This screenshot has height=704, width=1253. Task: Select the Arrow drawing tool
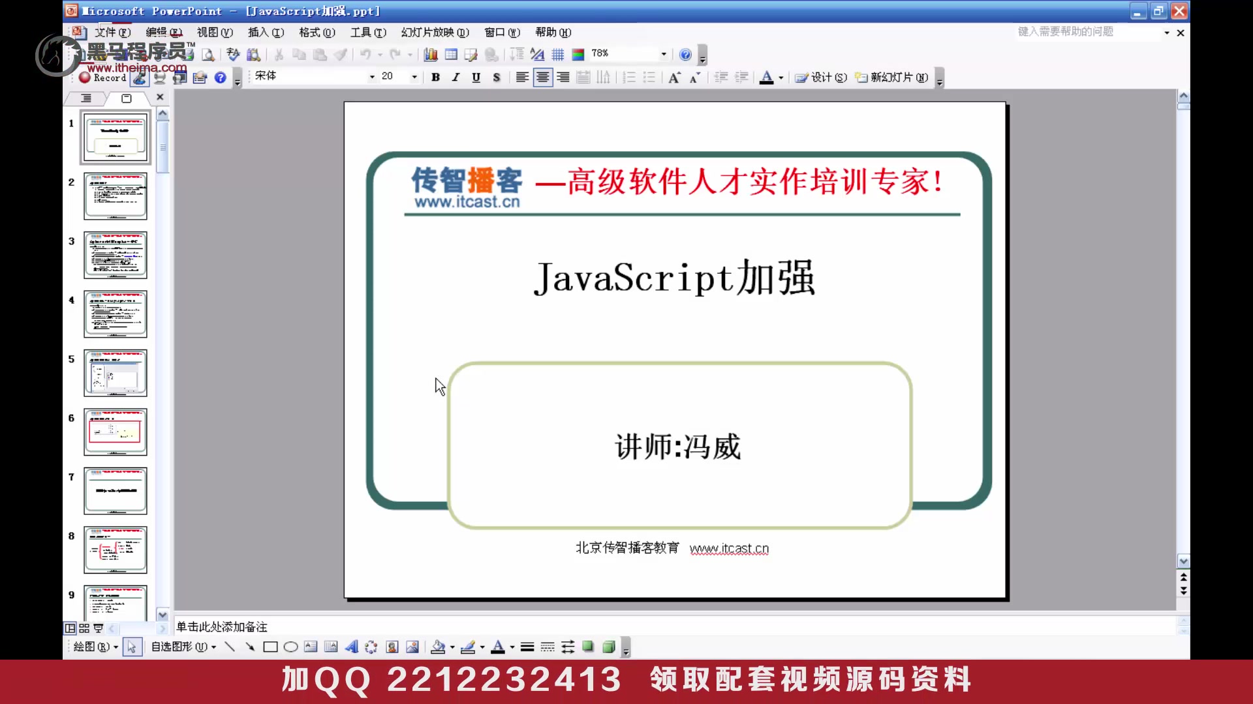tap(250, 647)
